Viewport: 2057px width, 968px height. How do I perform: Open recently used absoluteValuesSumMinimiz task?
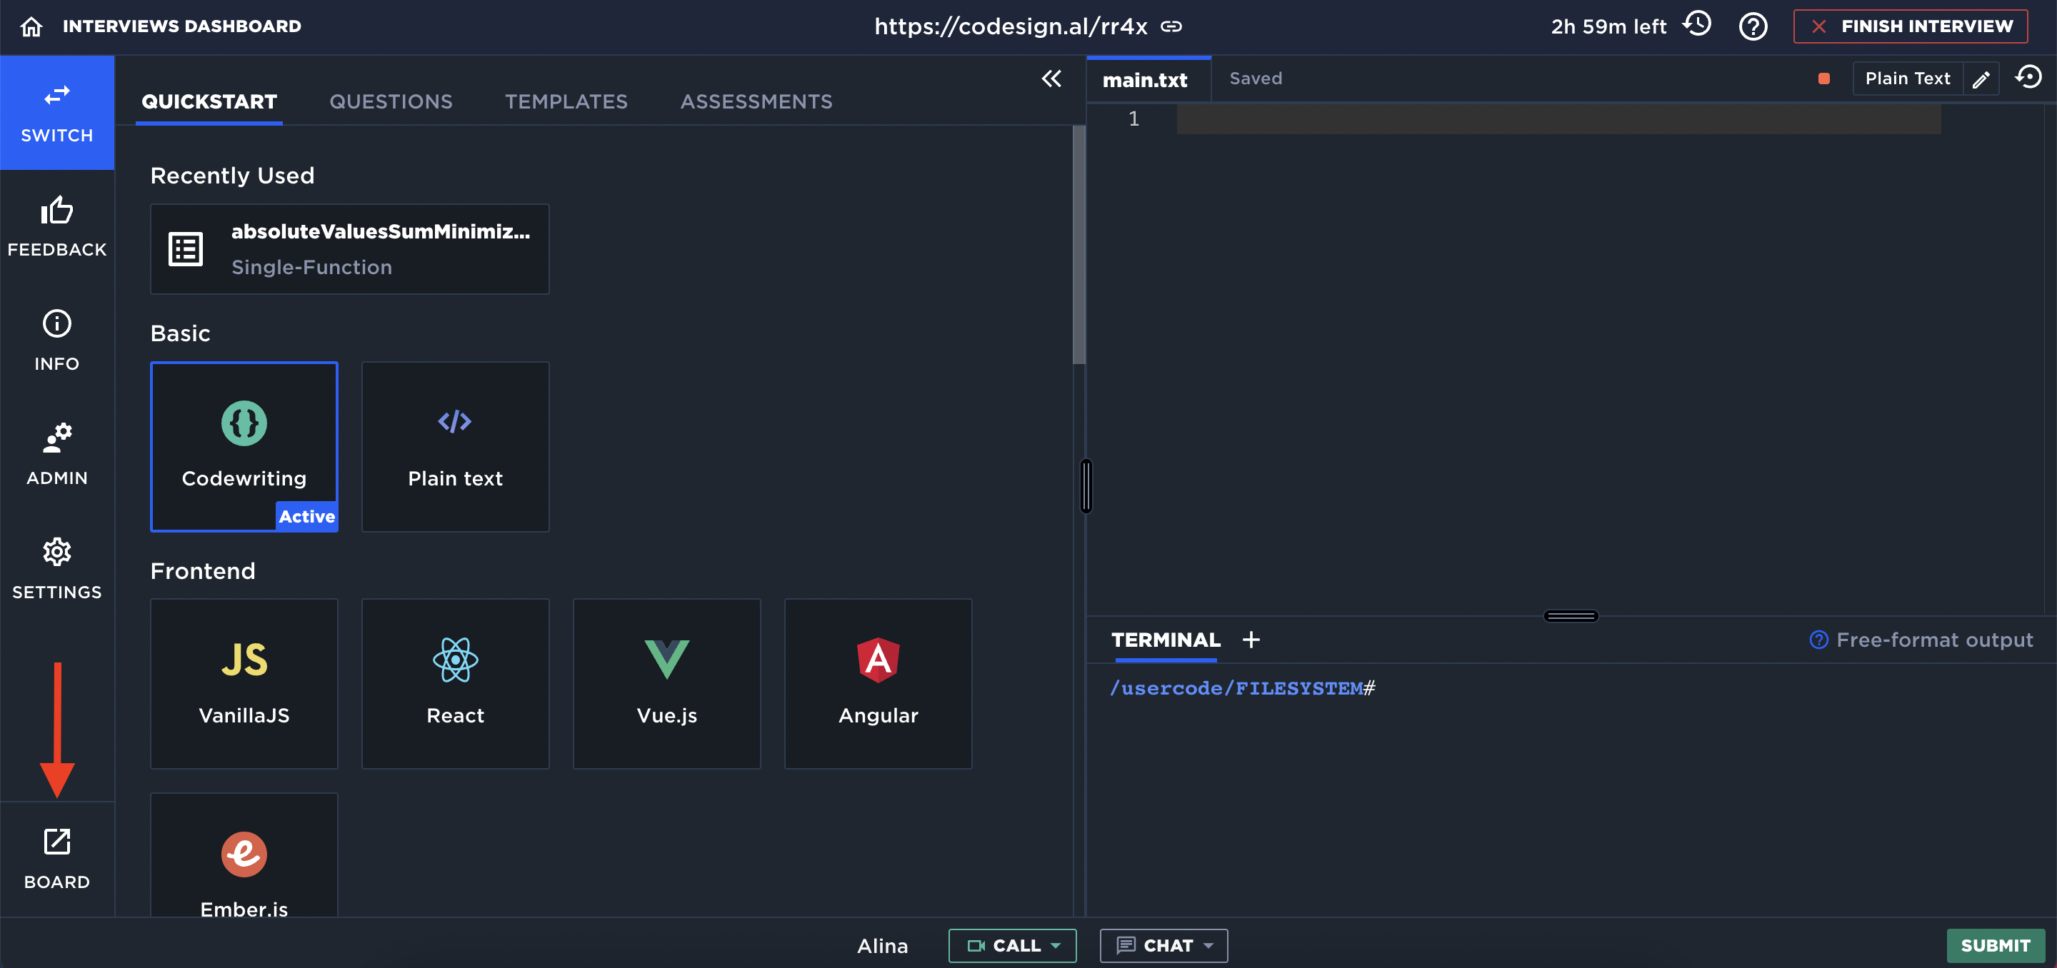350,249
